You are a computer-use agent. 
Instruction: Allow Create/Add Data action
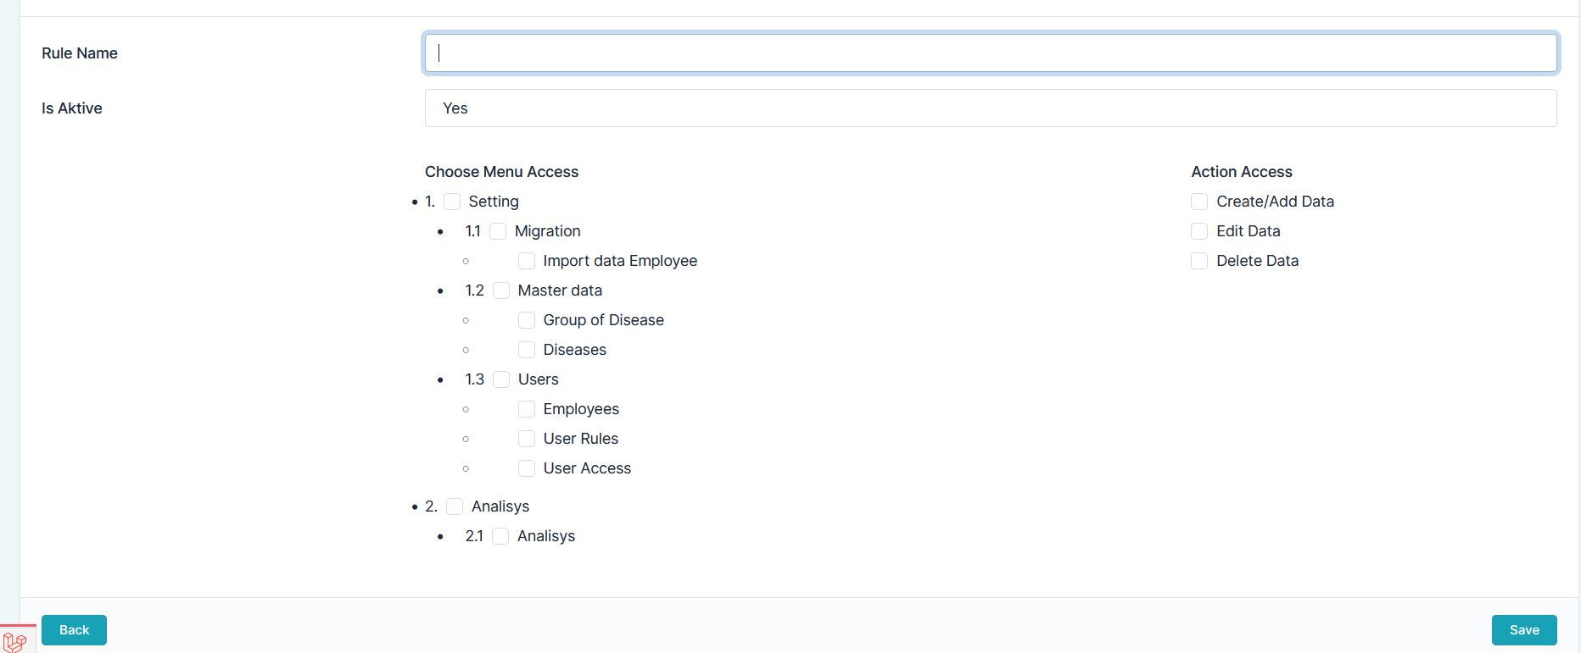[1199, 202]
